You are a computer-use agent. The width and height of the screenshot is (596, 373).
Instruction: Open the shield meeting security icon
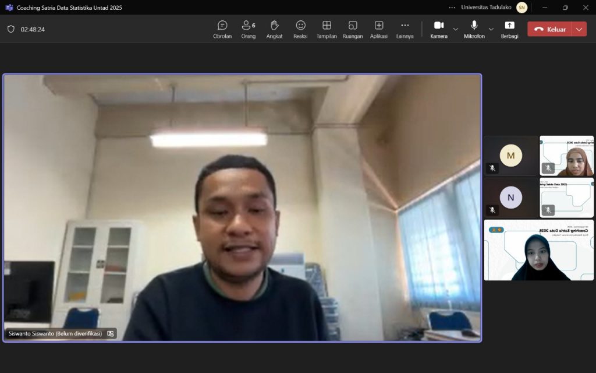point(11,29)
